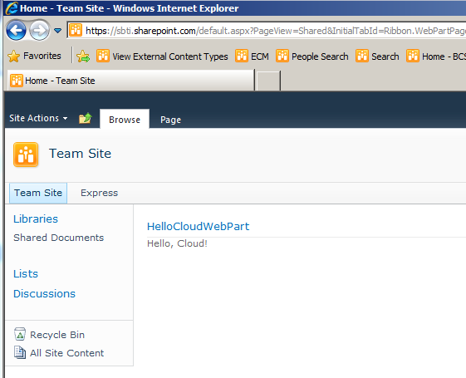Select the Home - Team Site browser tab
466x378 pixels.
tap(130, 81)
